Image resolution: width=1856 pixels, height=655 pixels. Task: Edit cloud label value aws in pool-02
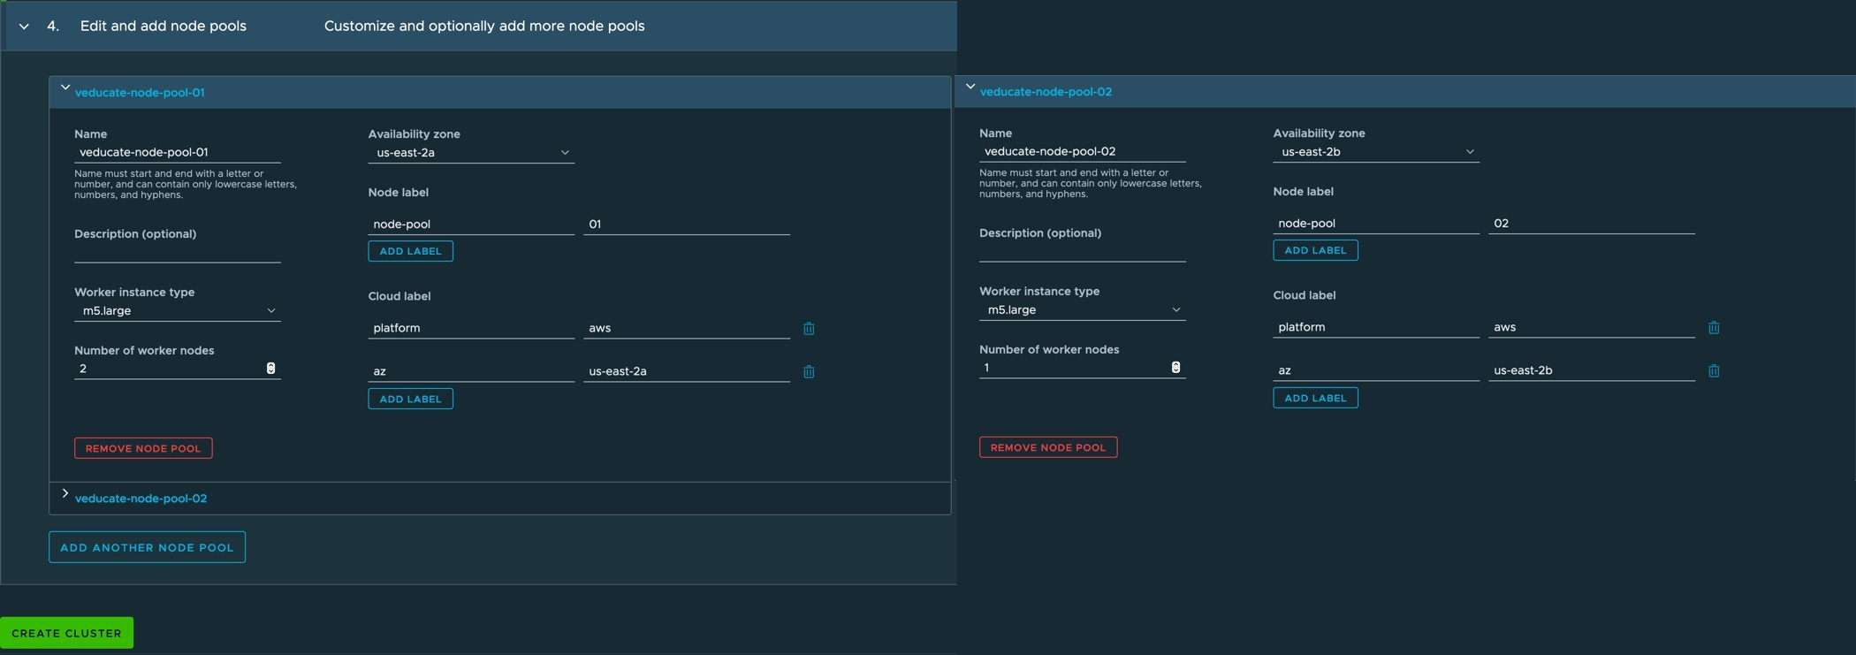click(1592, 327)
